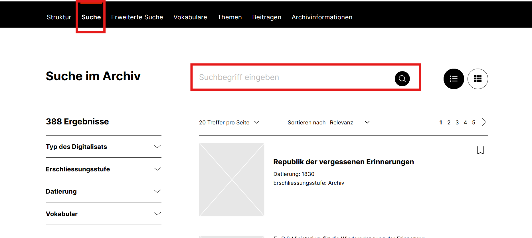Click the Suchbegriff eingeben search field
This screenshot has height=238, width=532.
(292, 77)
